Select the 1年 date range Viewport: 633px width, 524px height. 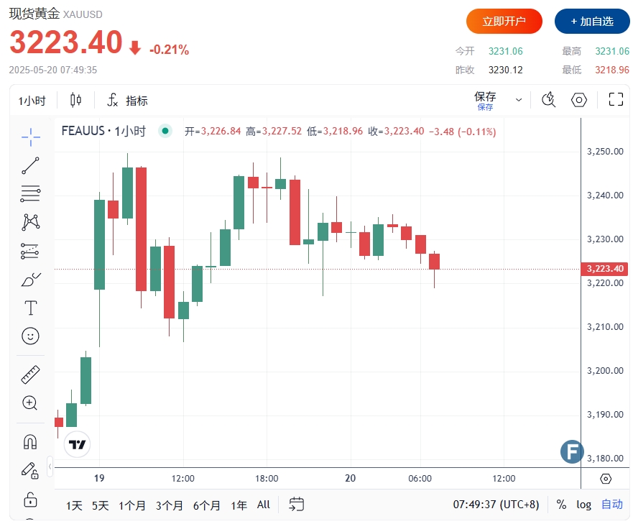click(239, 505)
